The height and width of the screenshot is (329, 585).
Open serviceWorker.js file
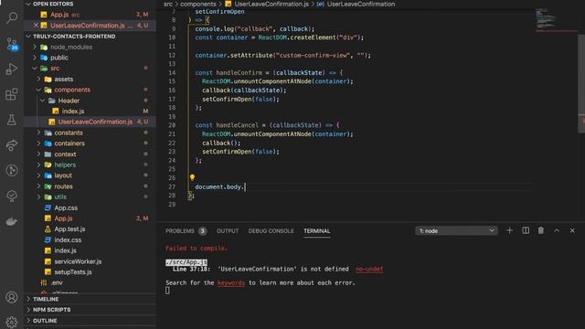tap(90, 261)
